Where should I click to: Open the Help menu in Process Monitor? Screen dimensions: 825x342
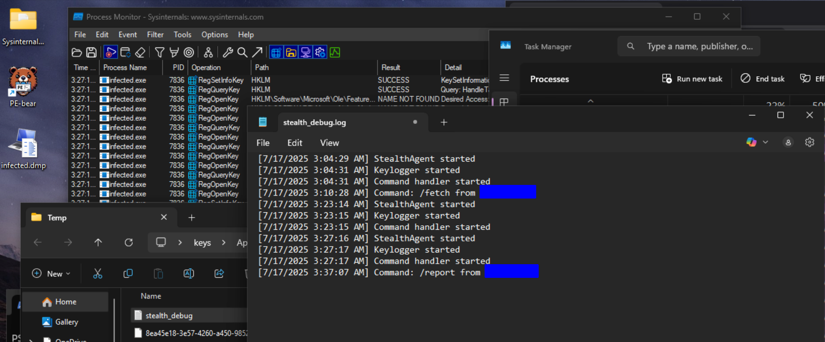pos(246,34)
